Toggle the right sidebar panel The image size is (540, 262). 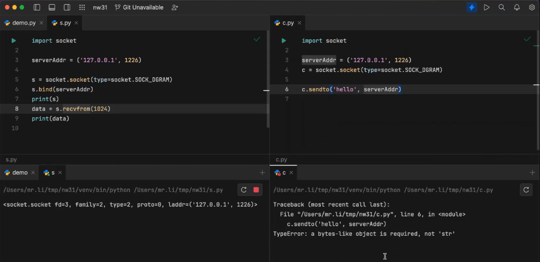click(67, 7)
